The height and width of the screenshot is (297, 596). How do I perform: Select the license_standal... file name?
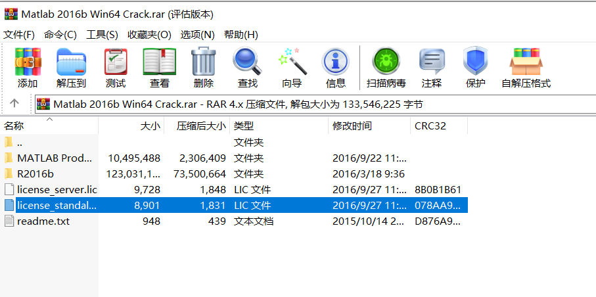click(57, 206)
